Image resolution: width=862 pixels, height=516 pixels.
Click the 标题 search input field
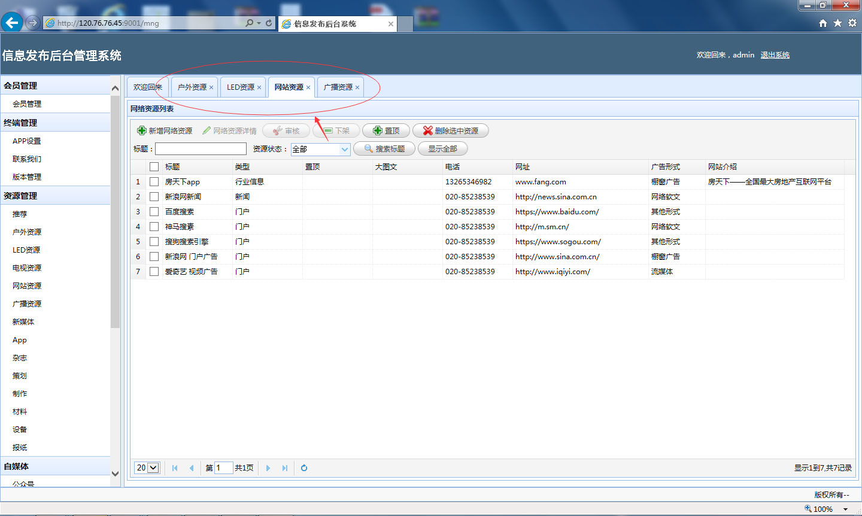pyautogui.click(x=201, y=149)
